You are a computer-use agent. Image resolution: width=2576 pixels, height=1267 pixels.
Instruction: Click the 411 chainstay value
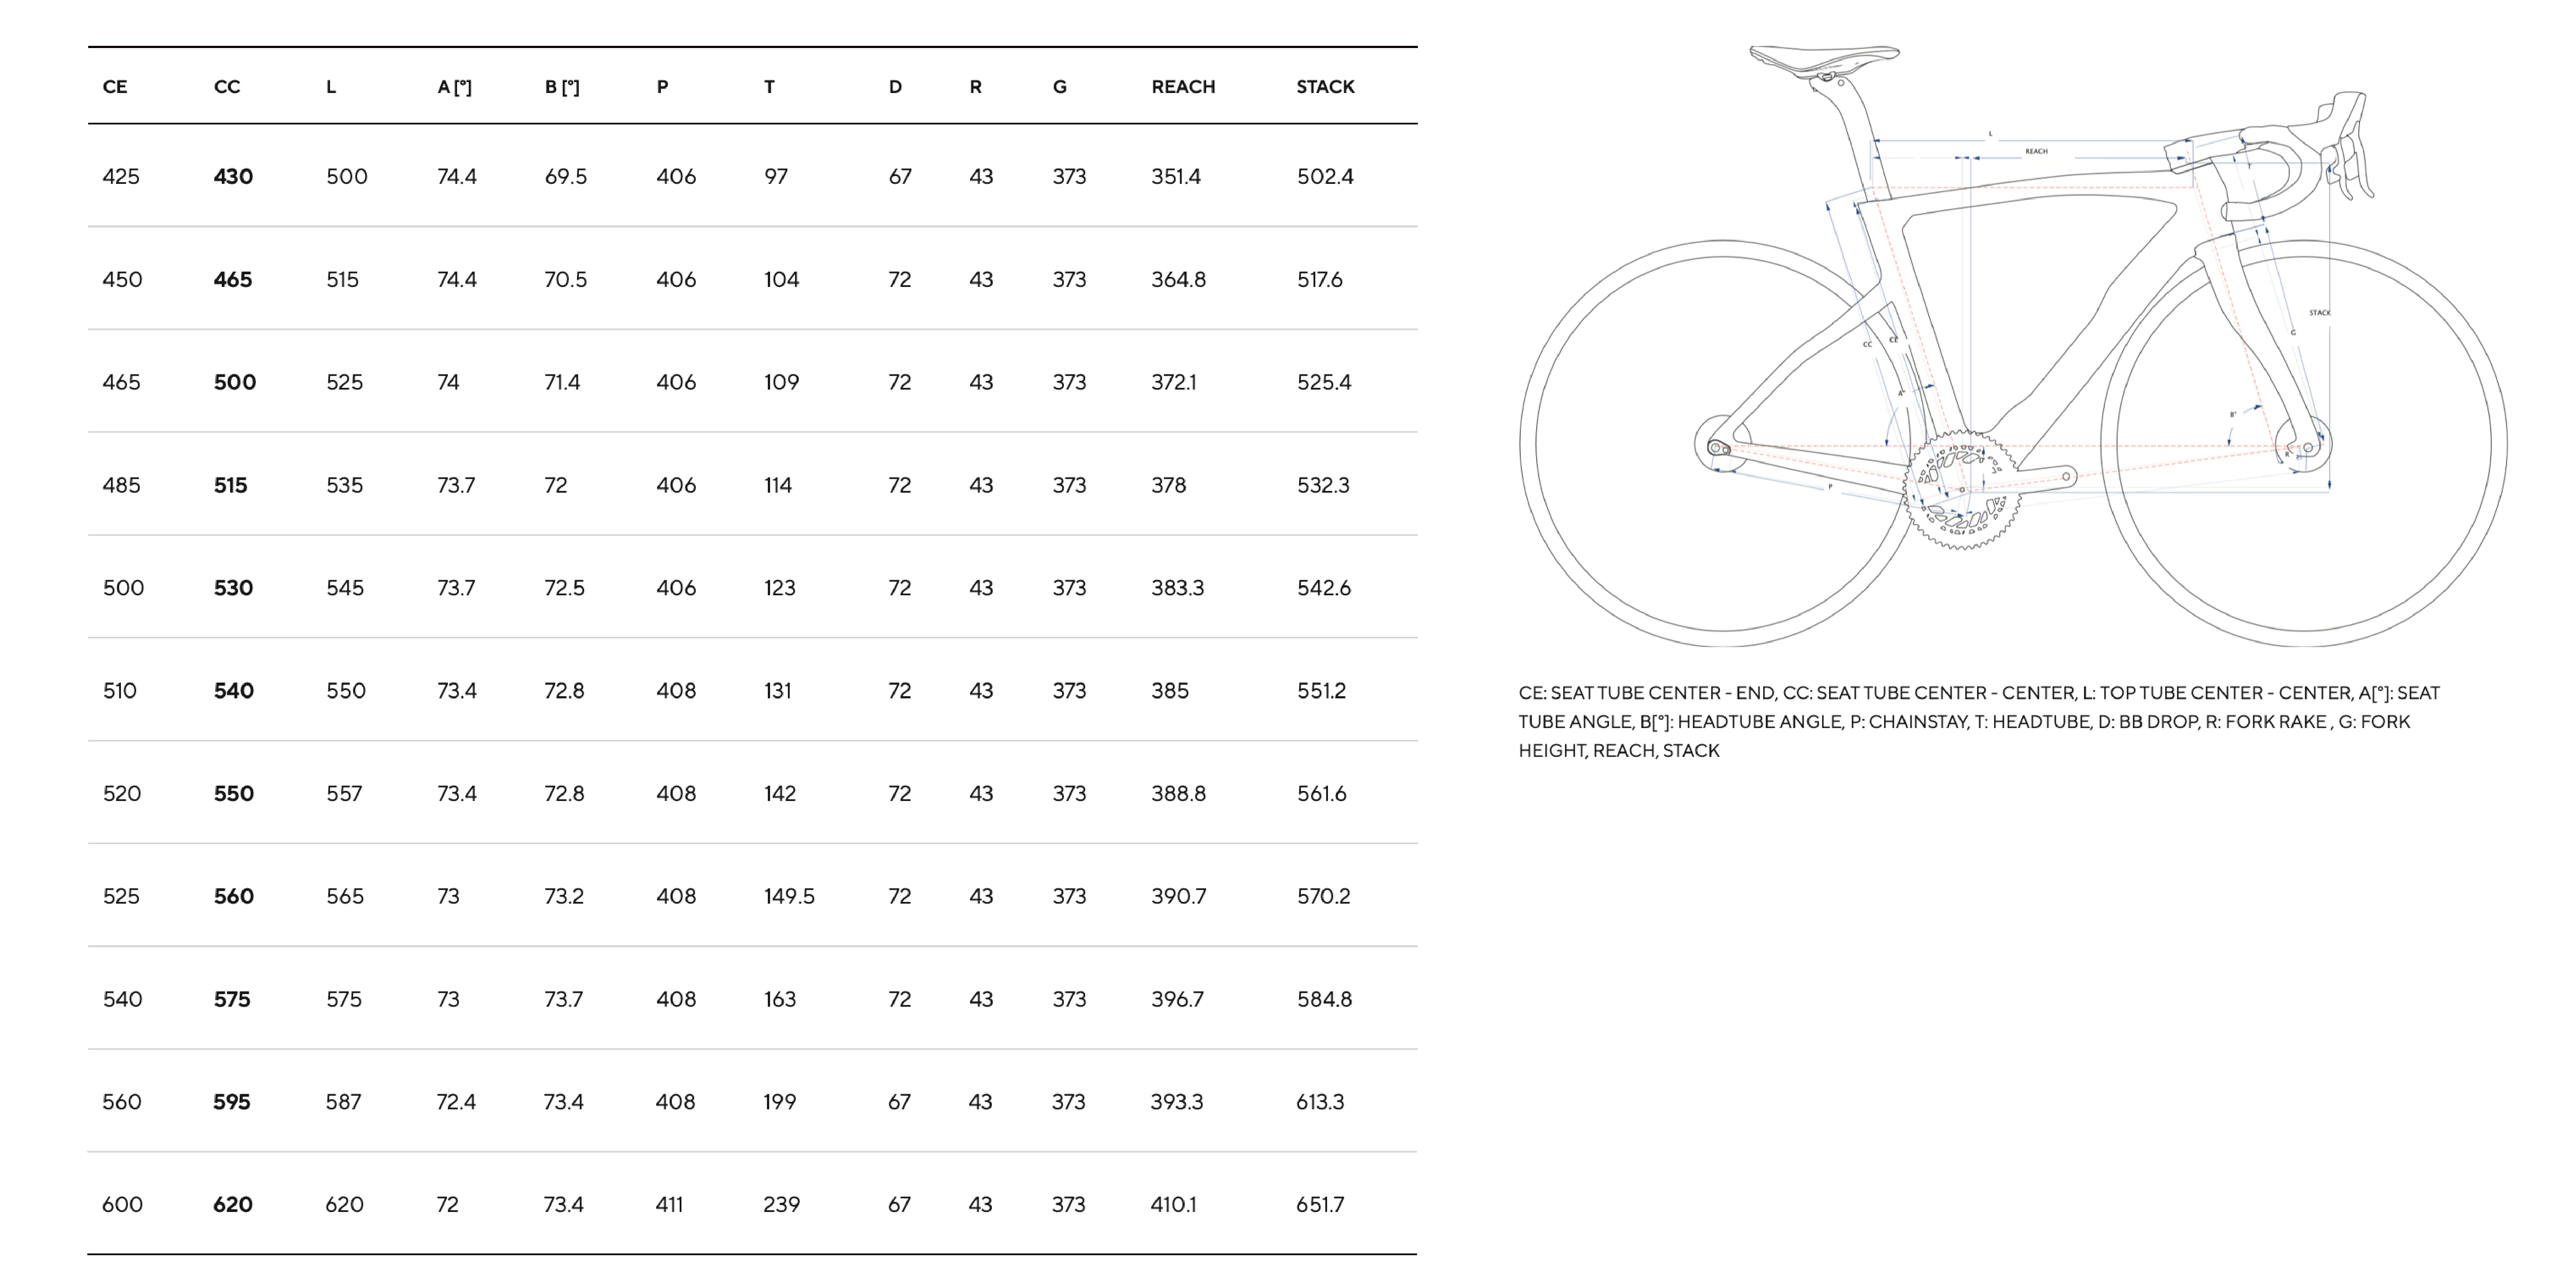(670, 1205)
